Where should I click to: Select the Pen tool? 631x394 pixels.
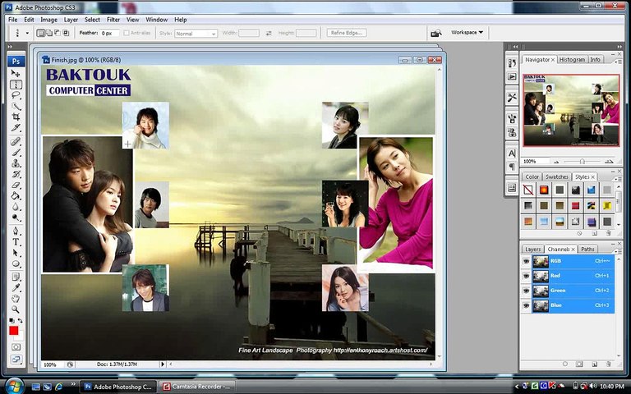pos(16,231)
